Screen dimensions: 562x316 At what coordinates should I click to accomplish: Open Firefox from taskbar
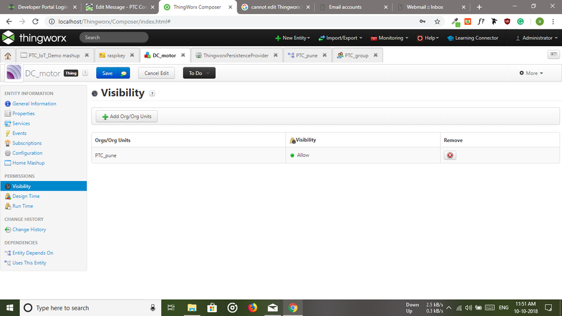pyautogui.click(x=253, y=308)
